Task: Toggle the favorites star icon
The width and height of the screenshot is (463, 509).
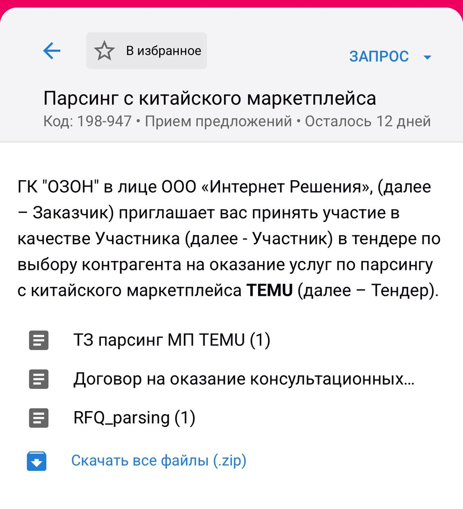Action: click(x=104, y=51)
